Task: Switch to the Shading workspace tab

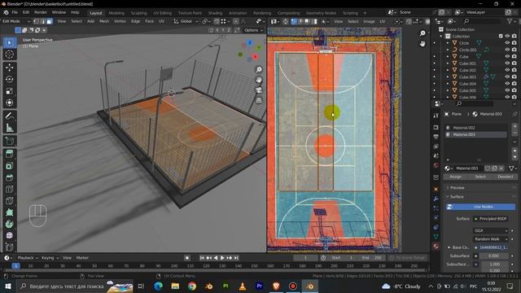Action: (215, 13)
